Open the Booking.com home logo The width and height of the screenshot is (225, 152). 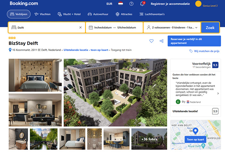(x=24, y=3)
